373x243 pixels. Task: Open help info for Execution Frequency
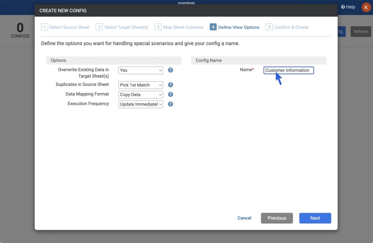(170, 104)
